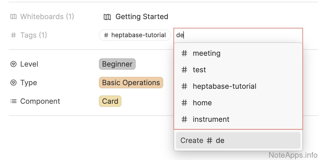Click hash icon next to instrument suggestion
This screenshot has width=318, height=160.
(184, 119)
